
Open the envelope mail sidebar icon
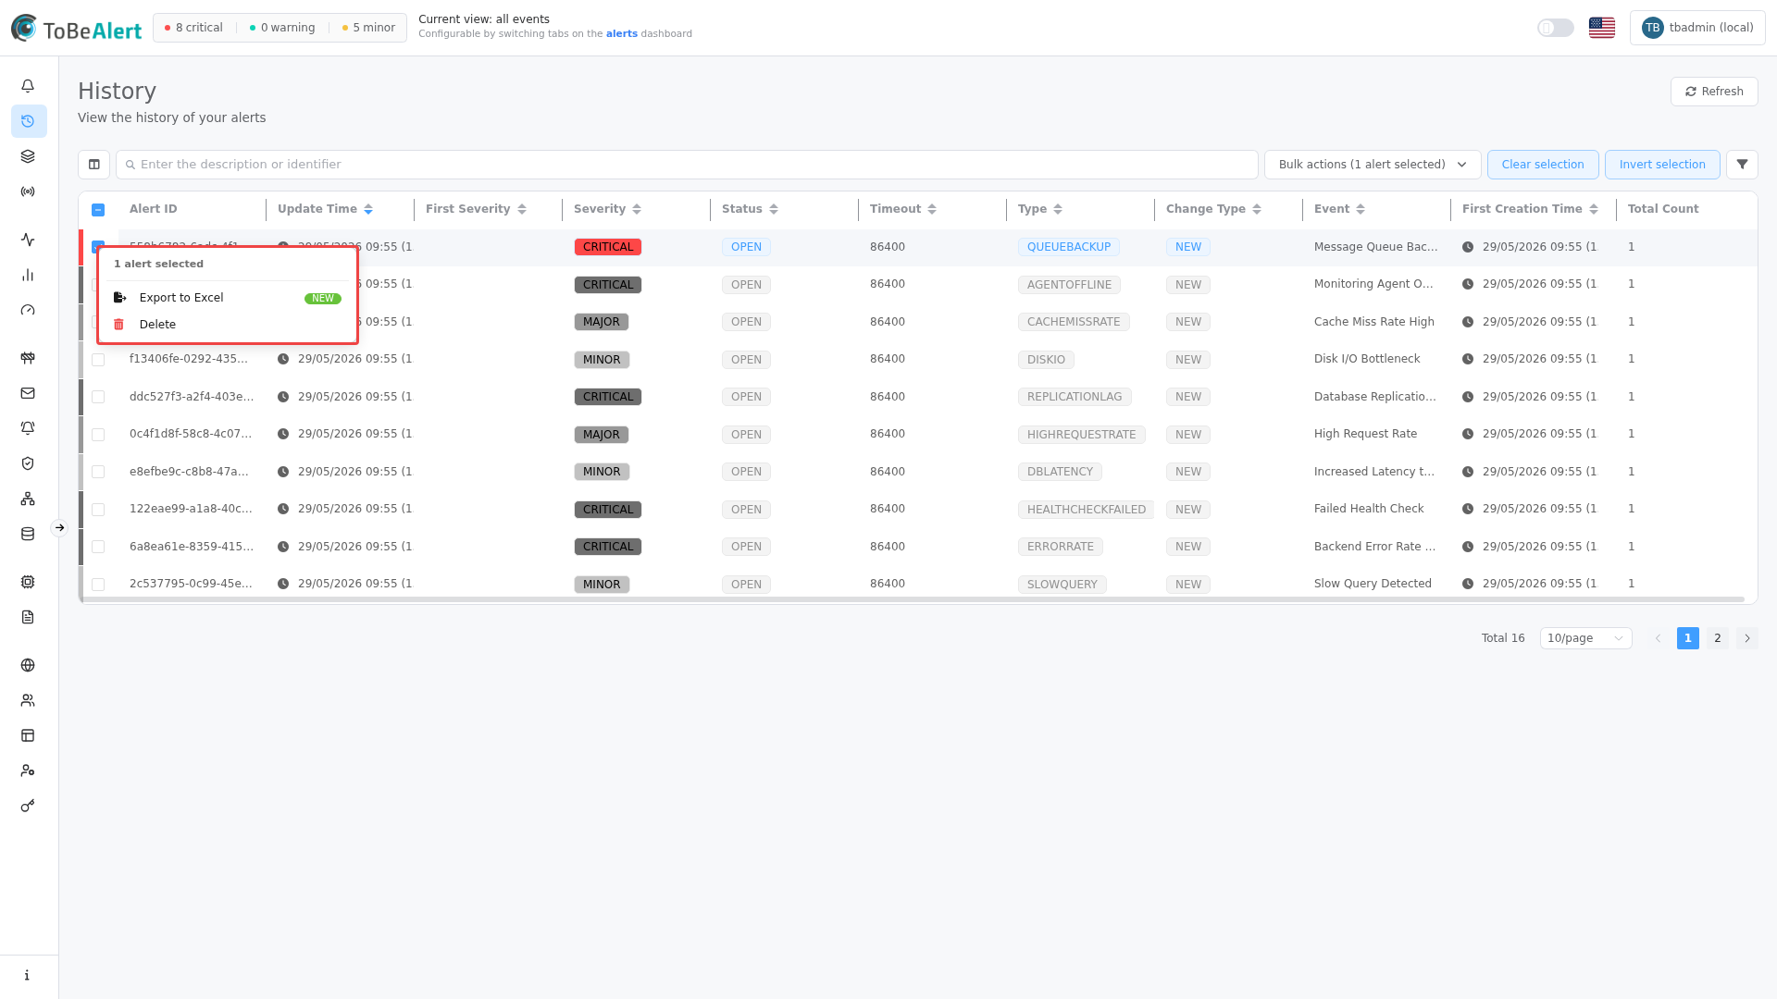click(x=28, y=393)
